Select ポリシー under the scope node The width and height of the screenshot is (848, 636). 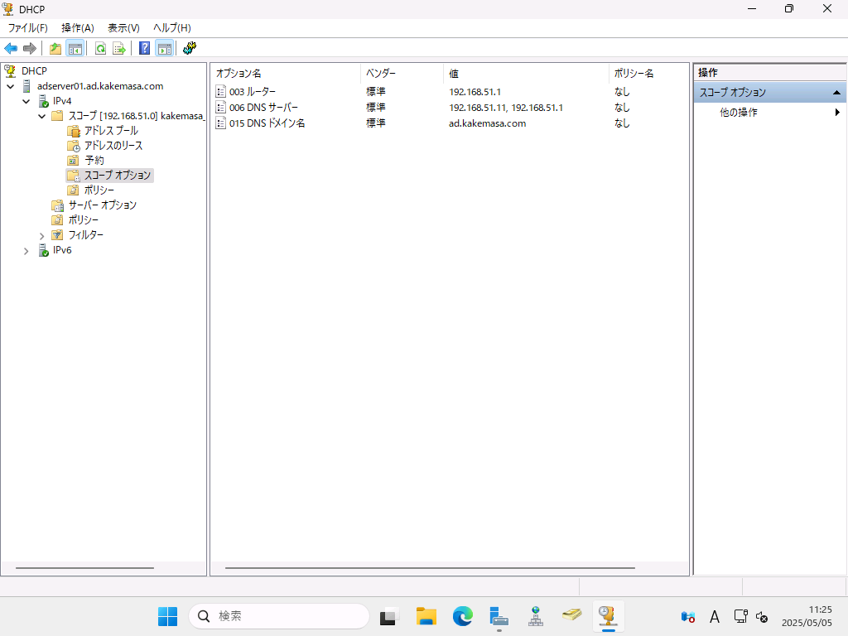[x=99, y=190]
